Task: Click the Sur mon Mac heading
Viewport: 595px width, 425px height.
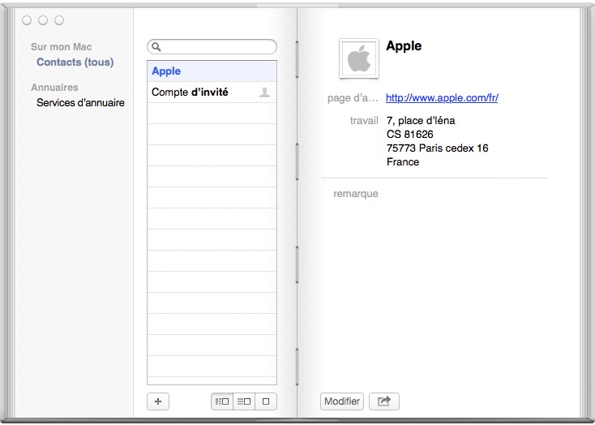Action: (x=61, y=47)
